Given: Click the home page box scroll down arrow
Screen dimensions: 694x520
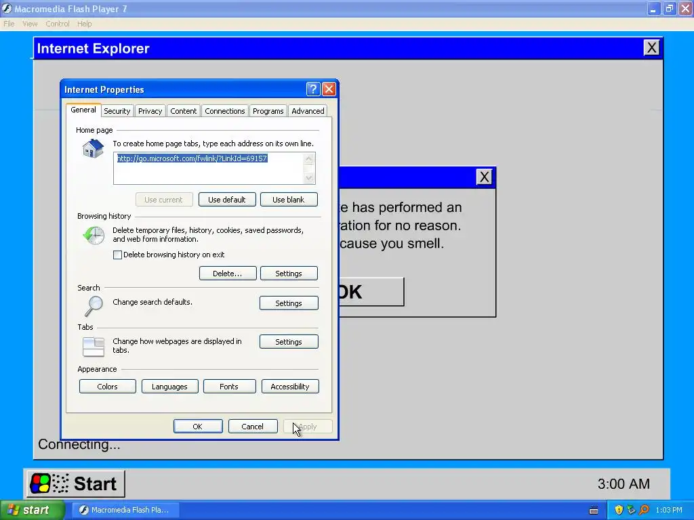Looking at the screenshot, I should coord(309,178).
